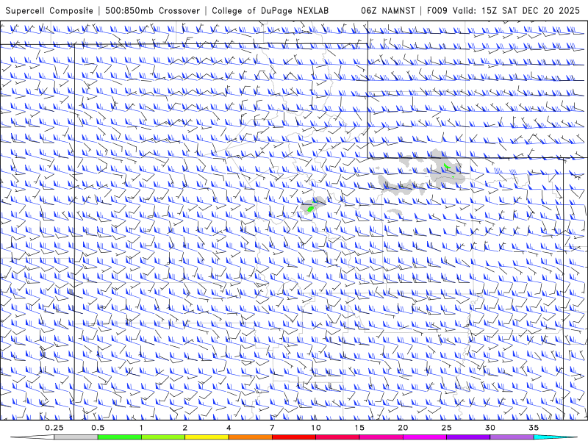Screen dimensions: 588x441
Task: Click "College of DuPage NEXLAB" header text
Action: [270, 10]
